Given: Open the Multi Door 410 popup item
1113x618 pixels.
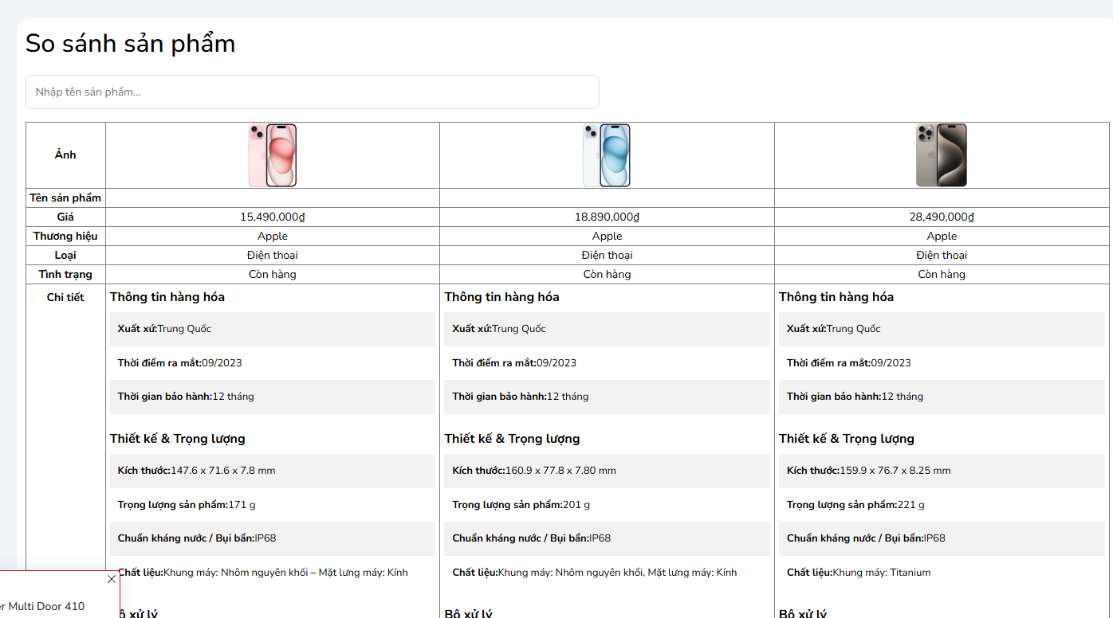Looking at the screenshot, I should tap(44, 606).
